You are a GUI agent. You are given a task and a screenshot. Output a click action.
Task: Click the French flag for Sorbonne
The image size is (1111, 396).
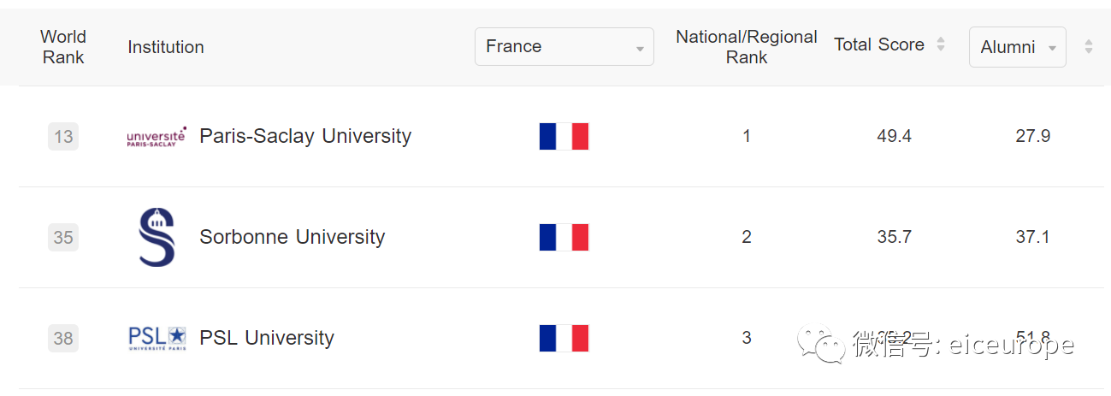tap(564, 237)
